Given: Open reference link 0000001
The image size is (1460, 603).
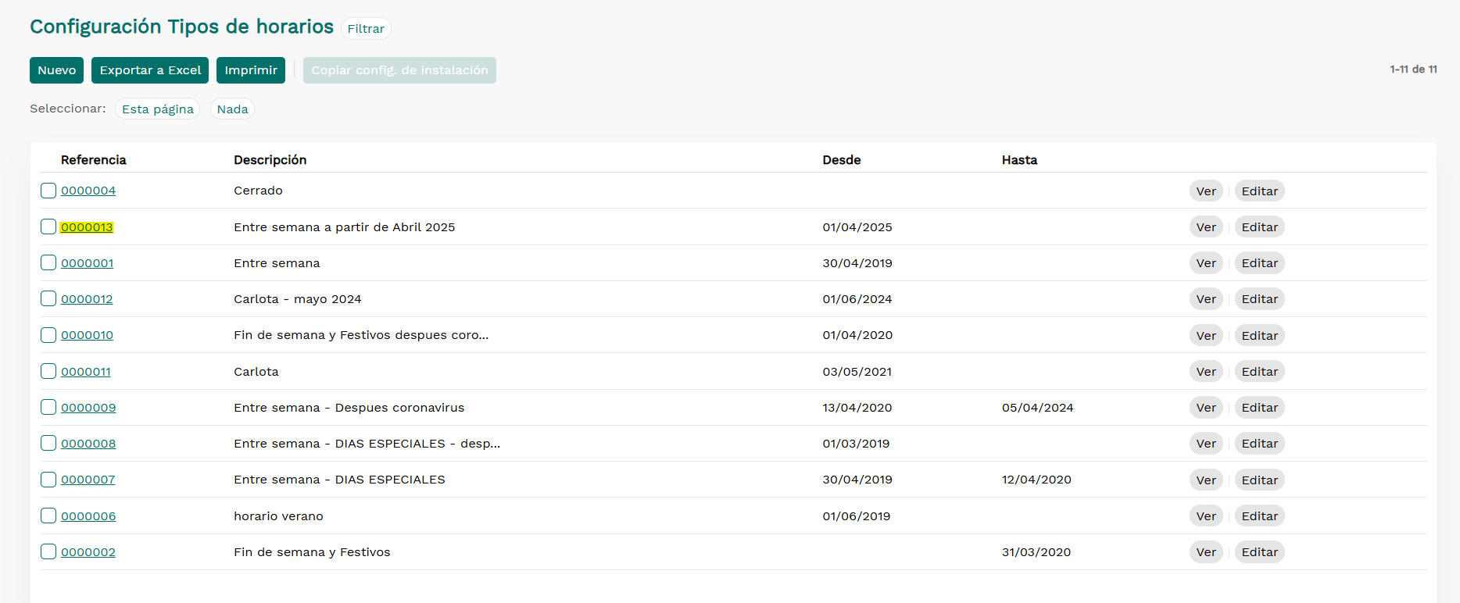Looking at the screenshot, I should pos(87,263).
